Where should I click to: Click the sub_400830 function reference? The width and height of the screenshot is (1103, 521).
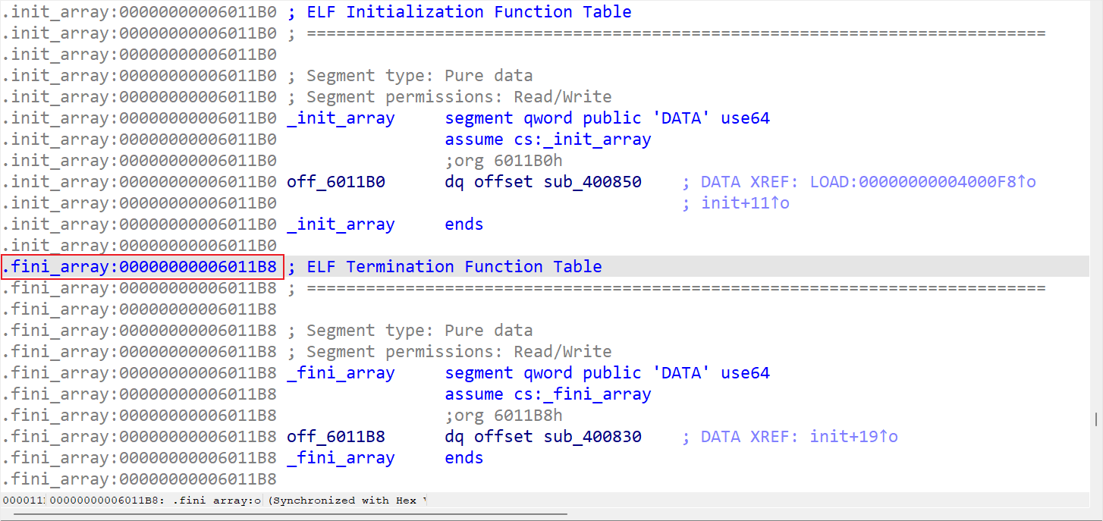pyautogui.click(x=592, y=437)
